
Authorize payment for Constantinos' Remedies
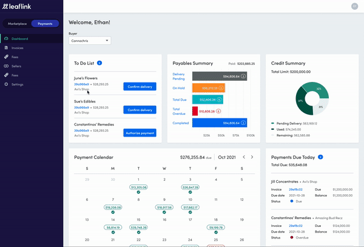click(x=140, y=133)
